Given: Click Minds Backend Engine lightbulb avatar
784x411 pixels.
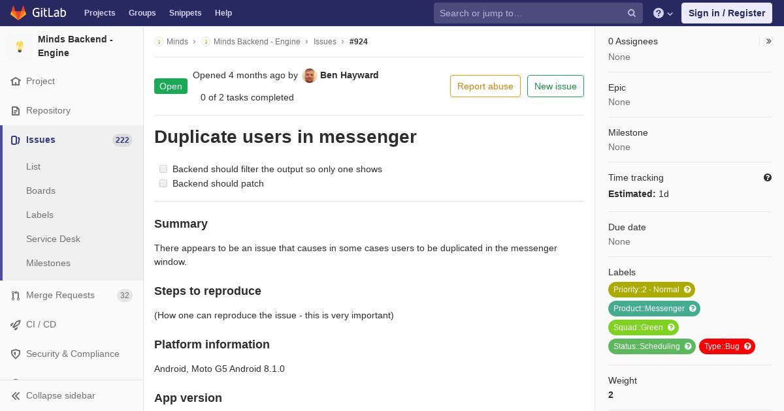Looking at the screenshot, I should [x=20, y=46].
